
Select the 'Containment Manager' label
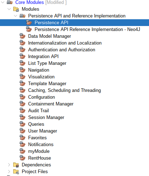pos(51,104)
